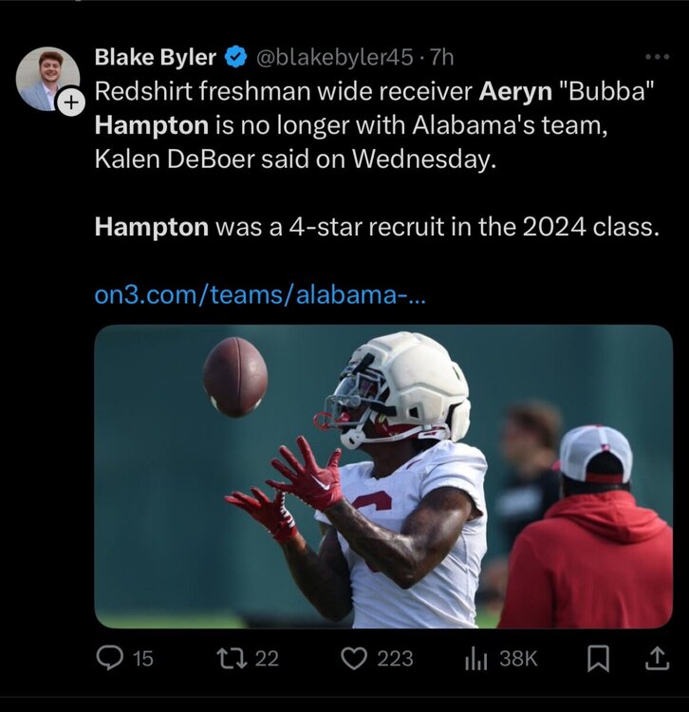
Task: Click the 15 replies count
Action: pos(141,658)
